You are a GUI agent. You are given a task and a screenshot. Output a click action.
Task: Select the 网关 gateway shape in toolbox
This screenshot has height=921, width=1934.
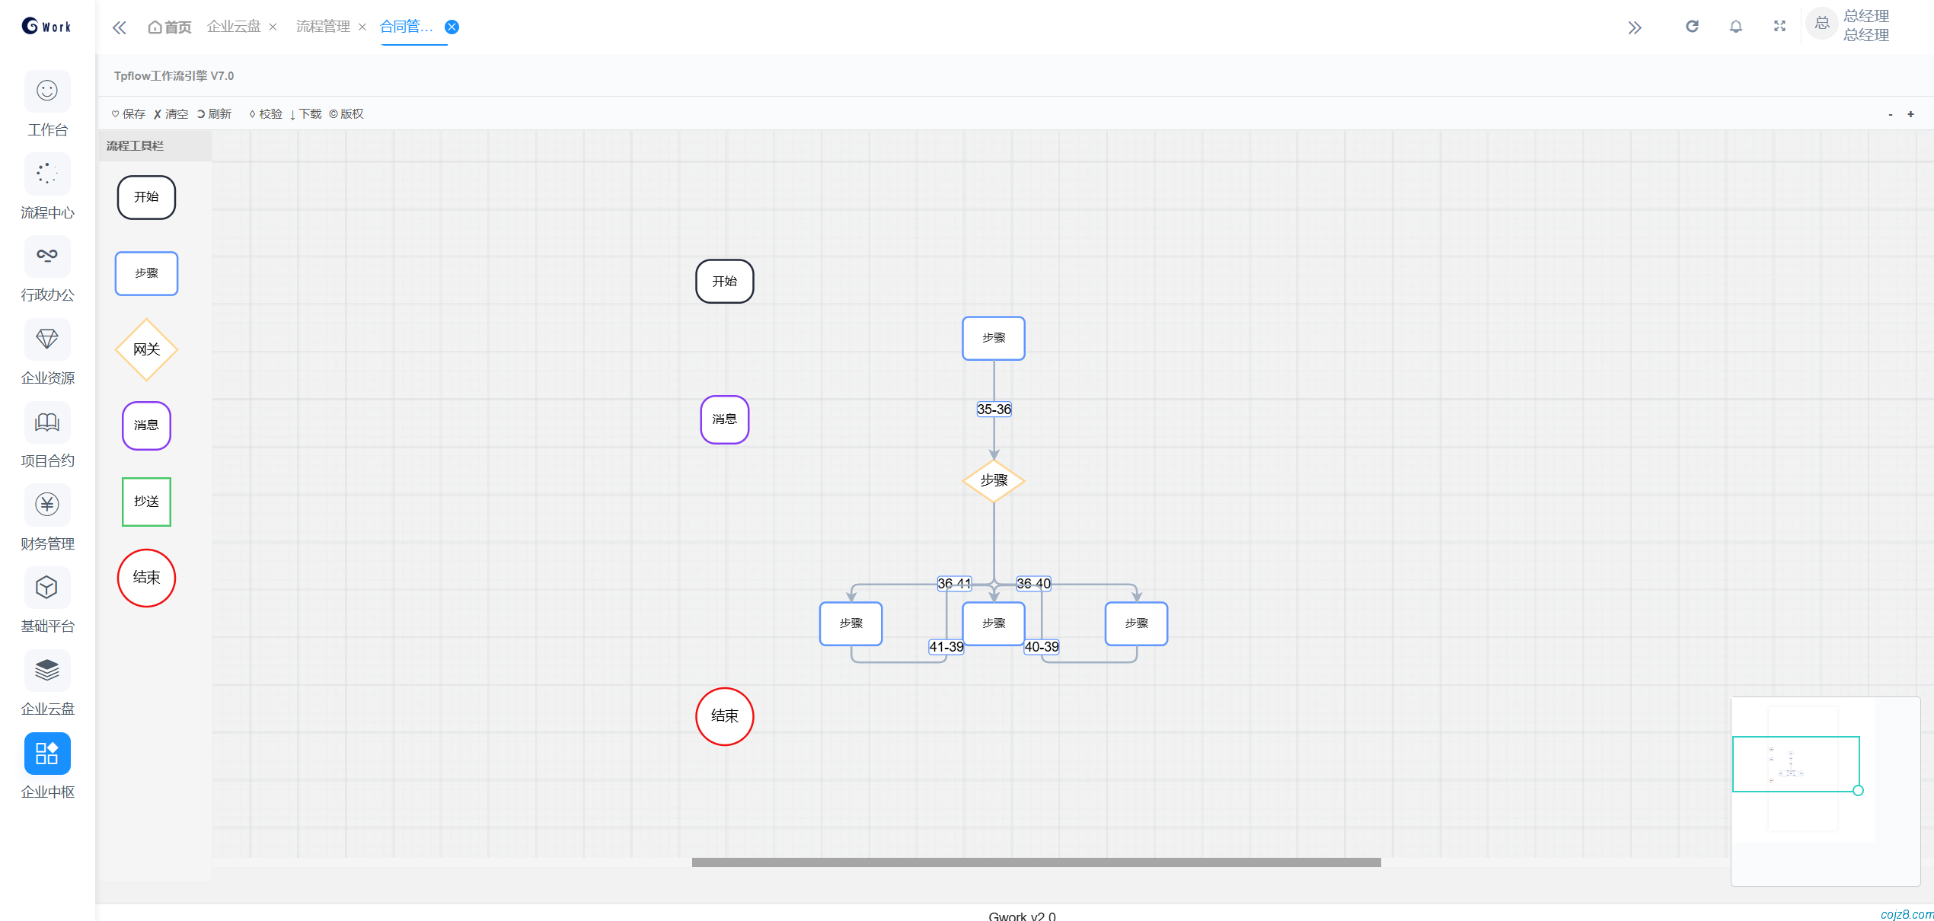click(146, 349)
